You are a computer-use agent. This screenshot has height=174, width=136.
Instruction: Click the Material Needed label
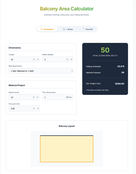click(x=93, y=72)
